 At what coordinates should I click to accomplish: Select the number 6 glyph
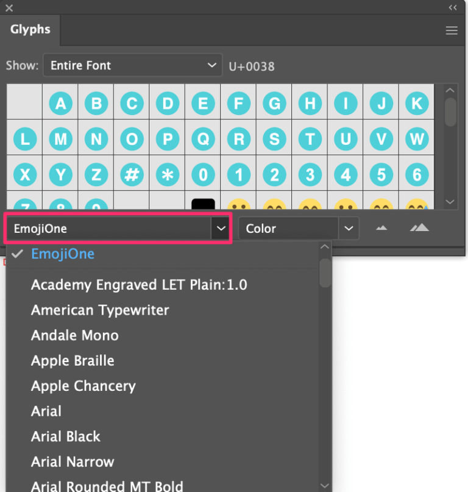pyautogui.click(x=416, y=174)
